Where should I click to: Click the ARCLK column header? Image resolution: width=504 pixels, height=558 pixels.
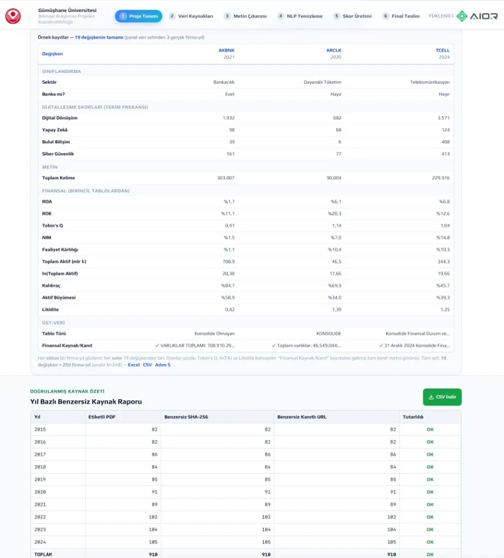[333, 50]
